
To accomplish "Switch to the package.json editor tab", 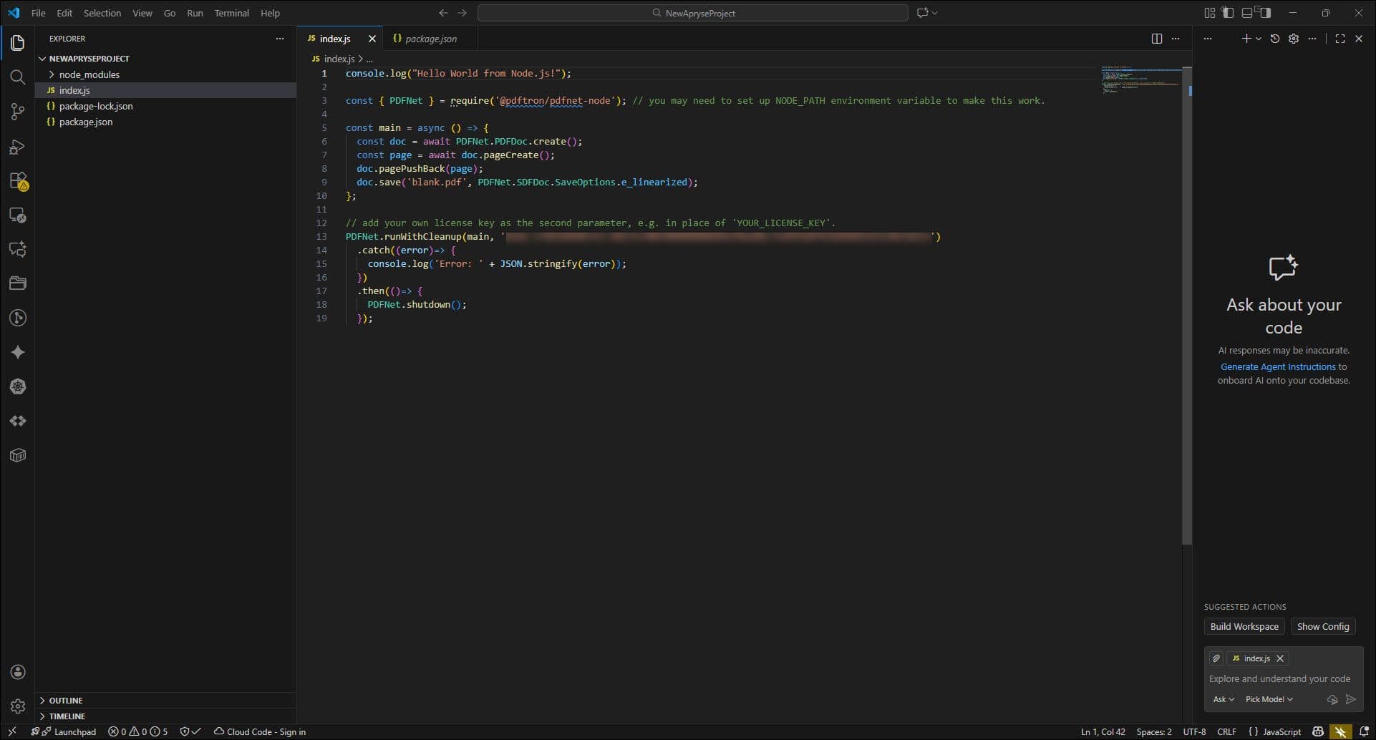I will tap(430, 39).
